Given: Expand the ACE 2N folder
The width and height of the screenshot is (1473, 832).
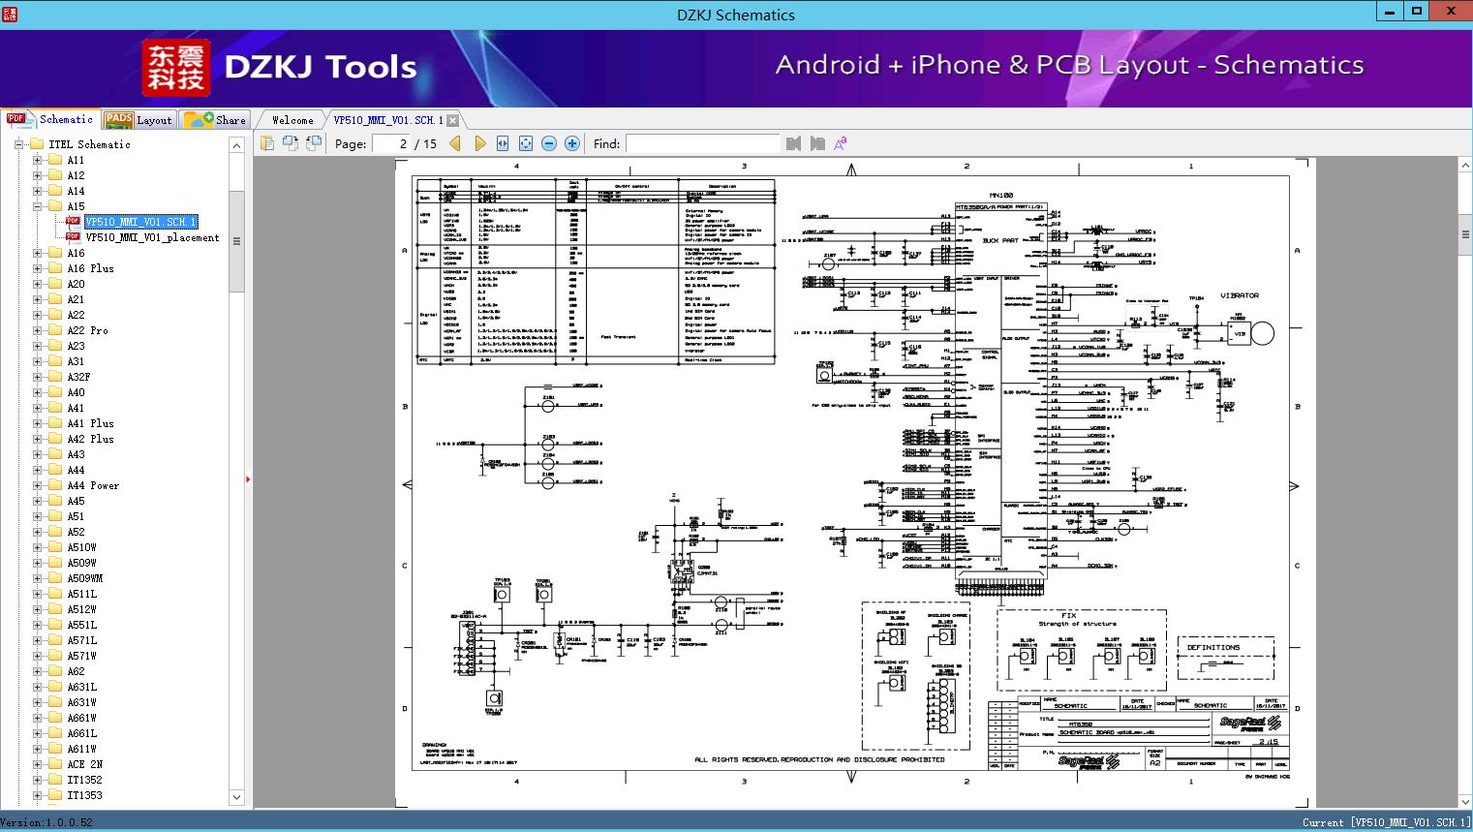Looking at the screenshot, I should point(38,764).
